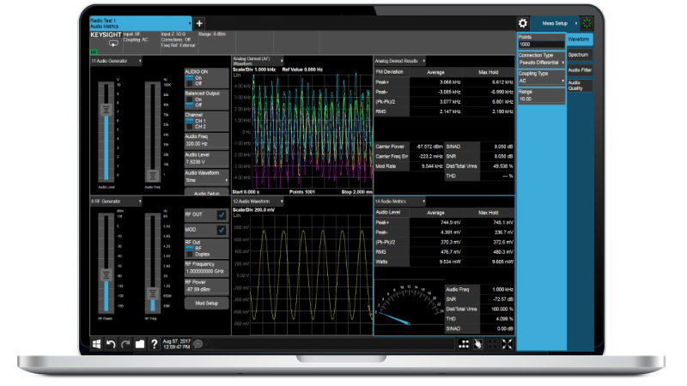Viewport: 687px width, 386px height.
Task: Expand the Audio Waveform Sine dropdown
Action: 207,180
